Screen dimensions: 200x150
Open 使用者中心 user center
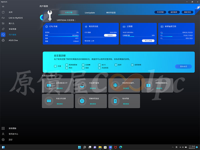(x=13, y=134)
